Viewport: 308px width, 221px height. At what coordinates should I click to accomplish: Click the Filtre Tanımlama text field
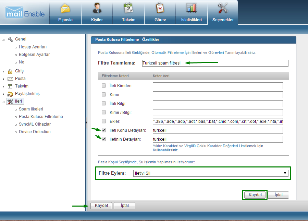(215, 63)
